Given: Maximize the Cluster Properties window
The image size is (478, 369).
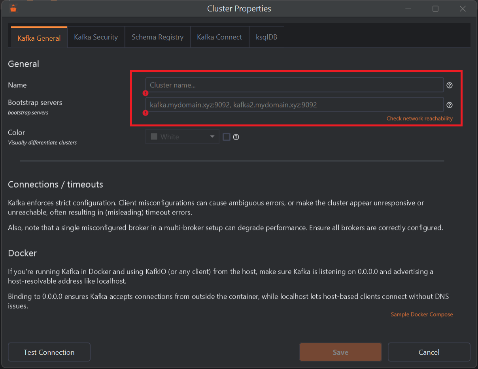Looking at the screenshot, I should (435, 9).
